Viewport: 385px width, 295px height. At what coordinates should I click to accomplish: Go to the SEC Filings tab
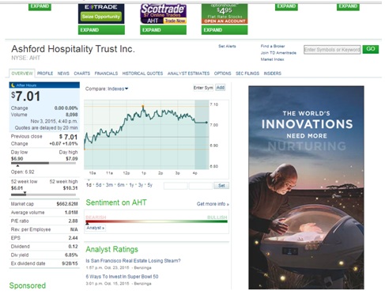click(x=247, y=74)
